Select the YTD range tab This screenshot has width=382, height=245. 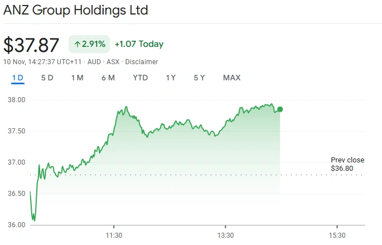(x=141, y=78)
